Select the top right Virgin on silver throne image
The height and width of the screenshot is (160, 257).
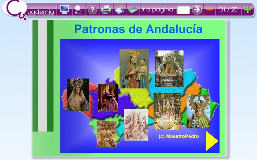point(169,69)
